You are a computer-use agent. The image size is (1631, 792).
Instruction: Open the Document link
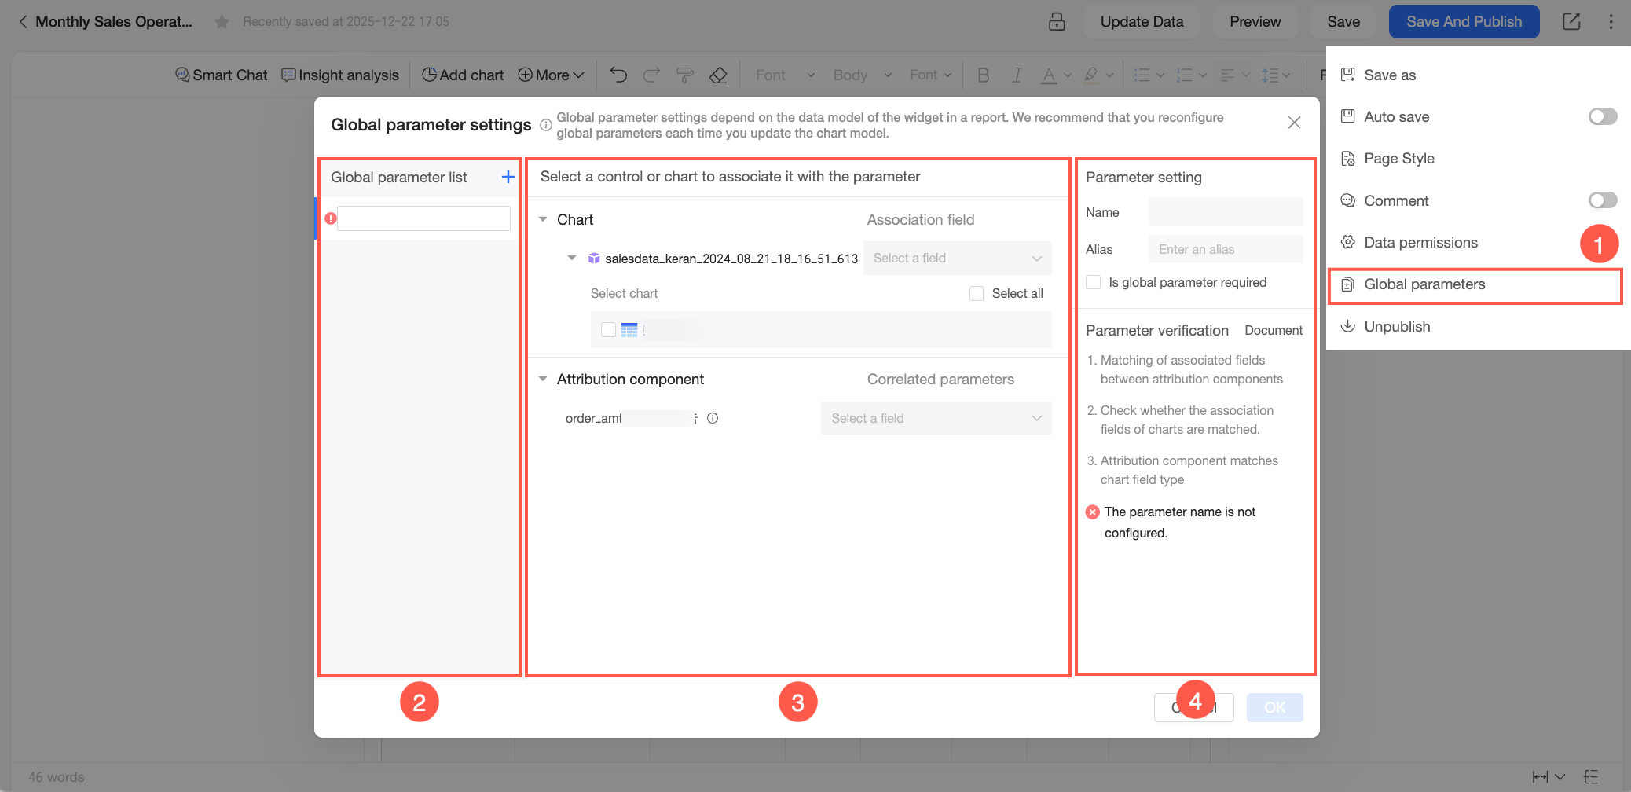[x=1273, y=330]
